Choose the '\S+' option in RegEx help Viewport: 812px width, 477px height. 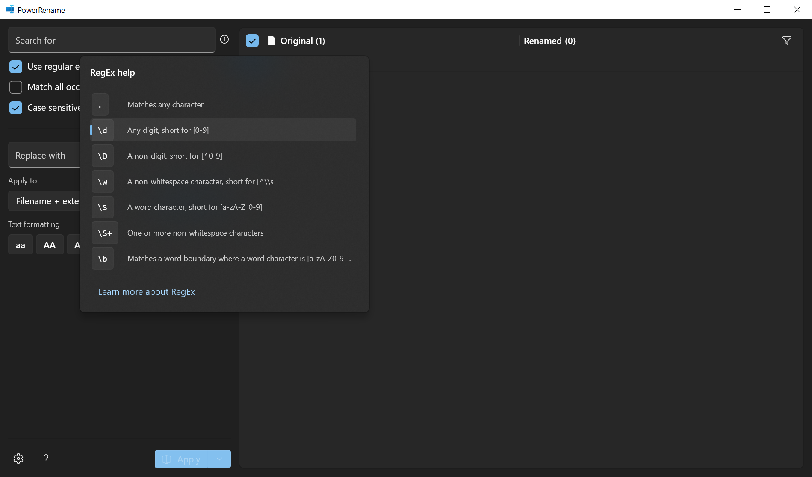coord(222,233)
